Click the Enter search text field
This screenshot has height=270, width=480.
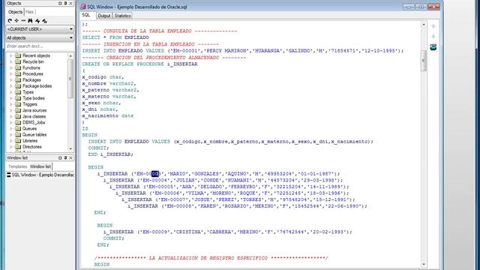[x=40, y=46]
